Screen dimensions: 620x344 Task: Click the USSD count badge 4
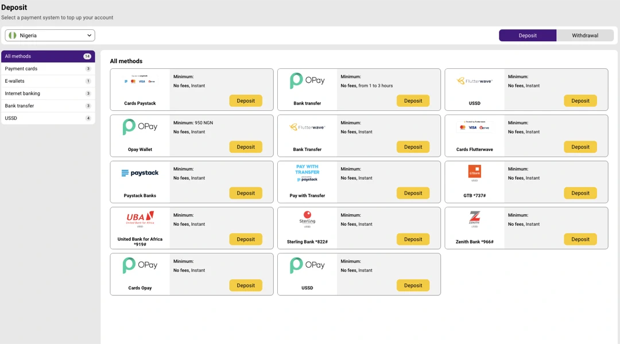click(88, 118)
